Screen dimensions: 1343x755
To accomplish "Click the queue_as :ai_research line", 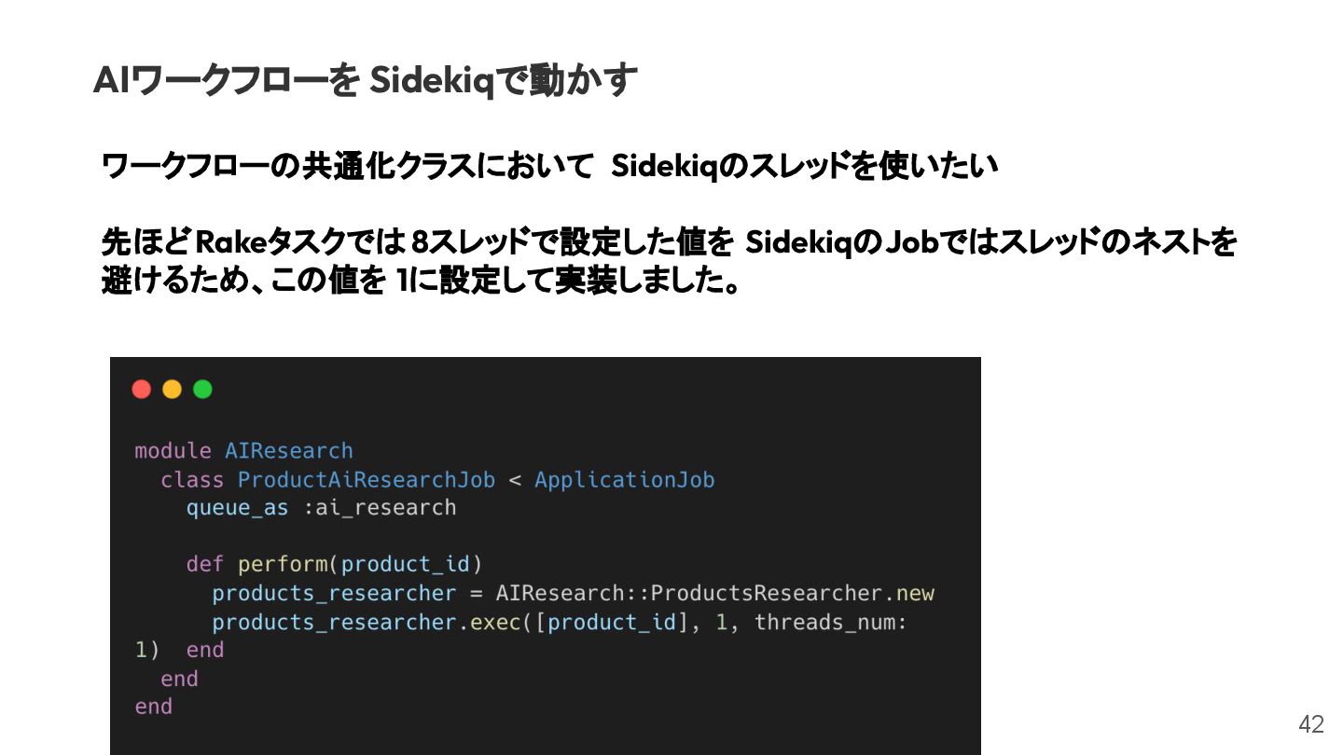I will (321, 508).
